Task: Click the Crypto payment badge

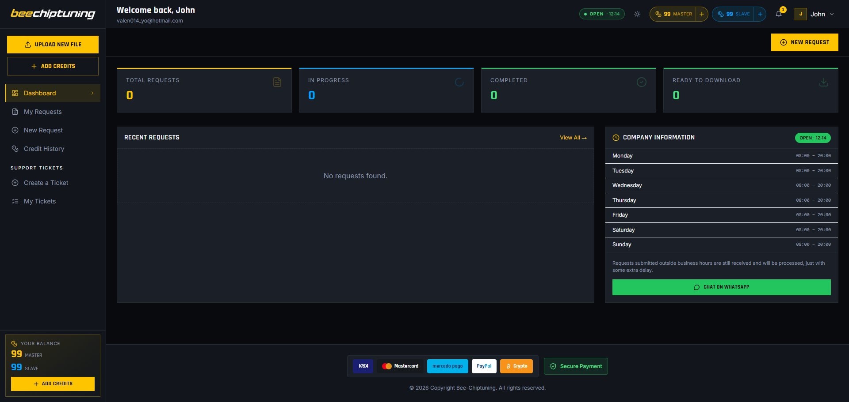Action: (516, 366)
